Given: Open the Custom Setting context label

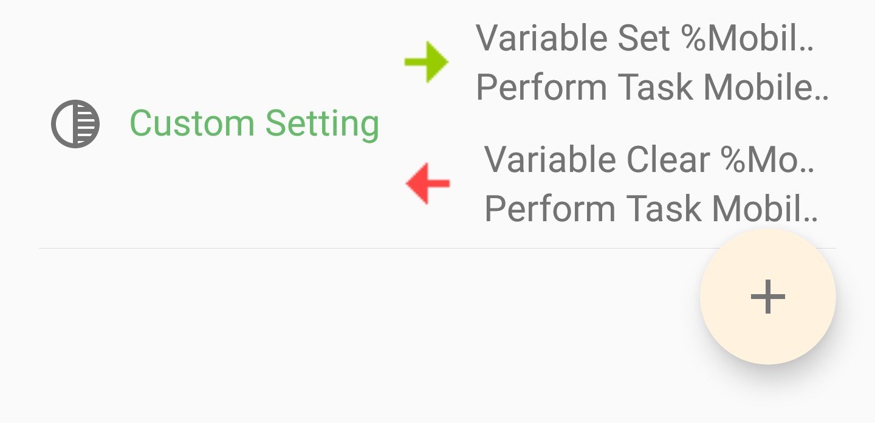Looking at the screenshot, I should [254, 124].
